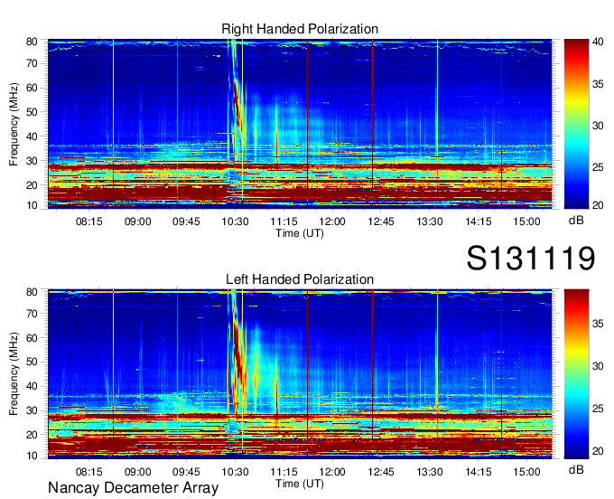This screenshot has width=614, height=499.
Task: Click the top plot's "Frequency (MHz)" axis label
Action: [14, 124]
